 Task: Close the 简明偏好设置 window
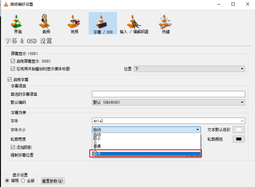pyautogui.click(x=248, y=4)
